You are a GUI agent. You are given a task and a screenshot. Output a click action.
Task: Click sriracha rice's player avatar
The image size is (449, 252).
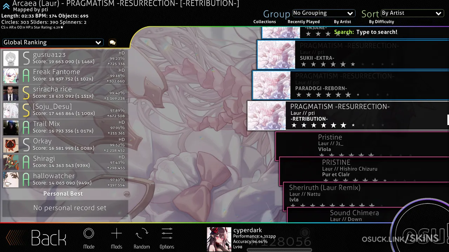click(11, 93)
